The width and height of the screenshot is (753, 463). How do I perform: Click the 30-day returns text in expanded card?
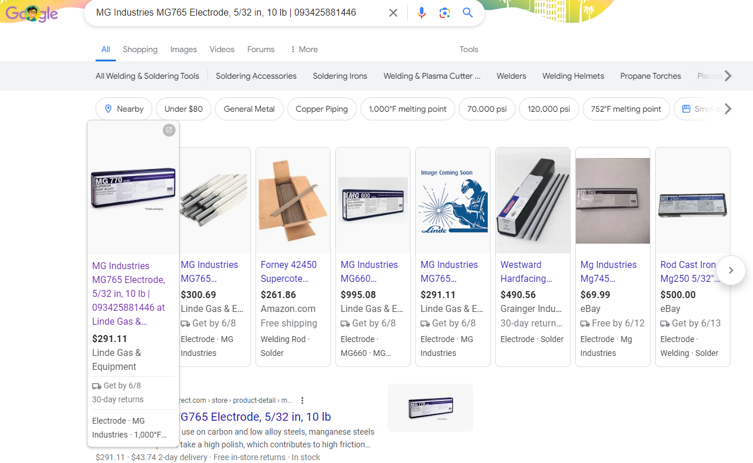[x=118, y=399]
